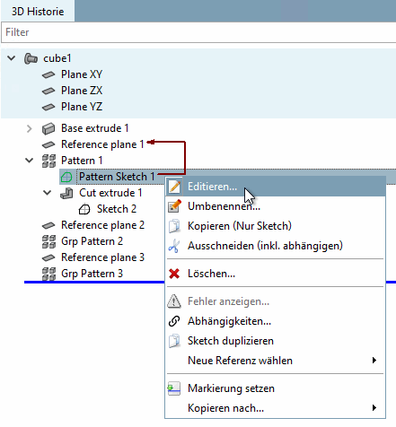This screenshot has height=427, width=396.
Task: Click the pencil icon beside Editieren
Action: tap(174, 187)
